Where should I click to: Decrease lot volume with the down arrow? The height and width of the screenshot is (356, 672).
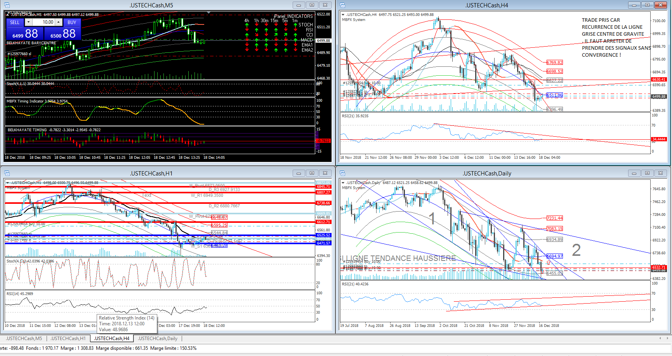(x=28, y=22)
